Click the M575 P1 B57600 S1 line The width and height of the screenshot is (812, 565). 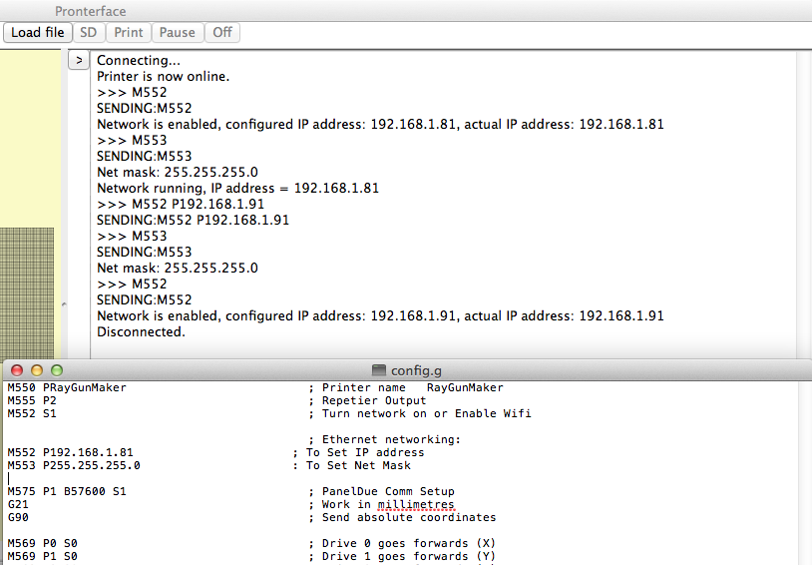(x=67, y=491)
